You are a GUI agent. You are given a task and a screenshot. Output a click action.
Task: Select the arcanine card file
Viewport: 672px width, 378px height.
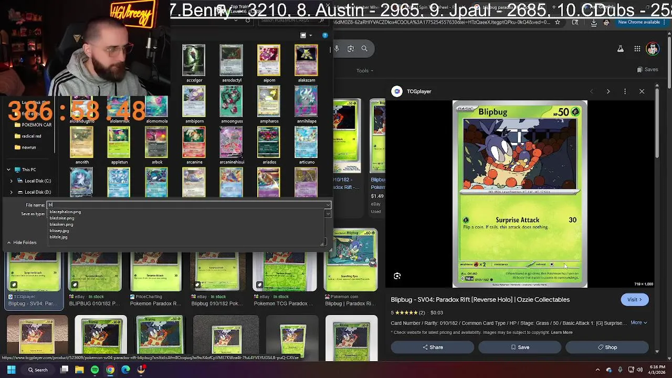pos(194,145)
